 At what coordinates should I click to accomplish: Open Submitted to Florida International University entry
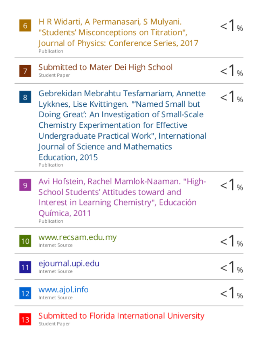coord(121,316)
